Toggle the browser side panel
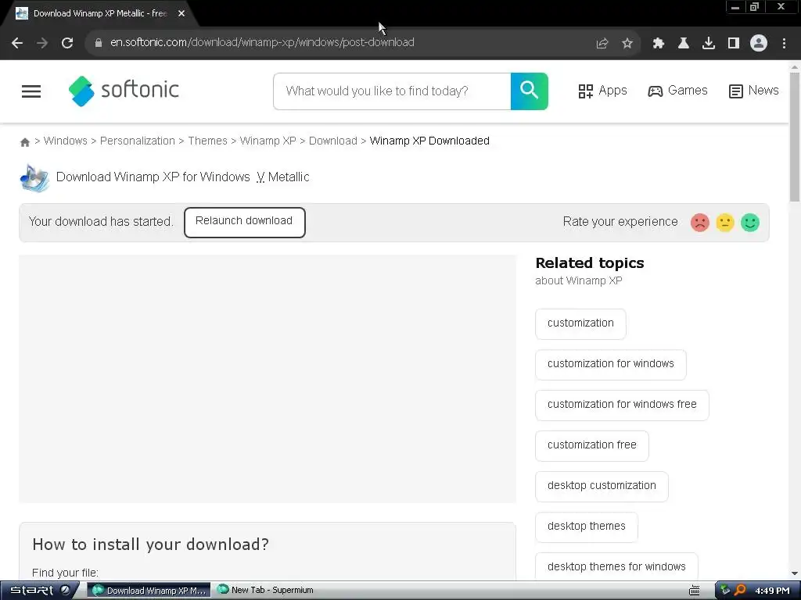Screen dimensions: 801x600 click(x=734, y=44)
